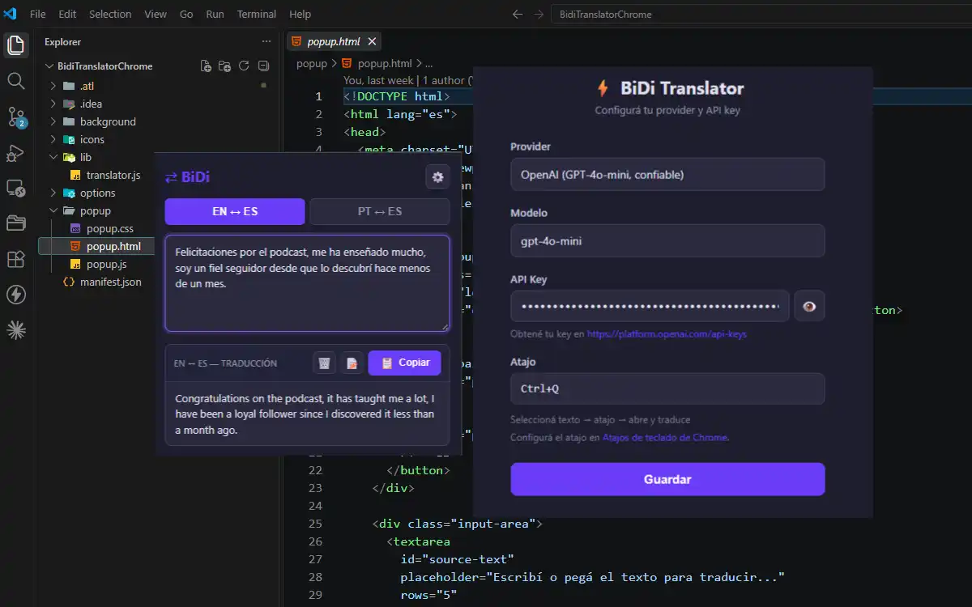This screenshot has height=607, width=972.
Task: Open popup.css in the file tree
Action: coord(110,228)
